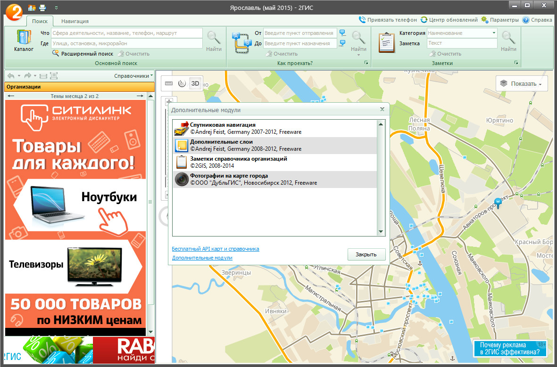Open Бесплатный API карт и справочника link
This screenshot has width=557, height=367.
point(216,249)
